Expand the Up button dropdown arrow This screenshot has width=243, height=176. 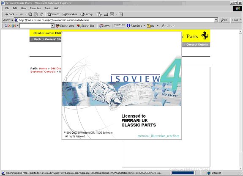[x=158, y=26]
